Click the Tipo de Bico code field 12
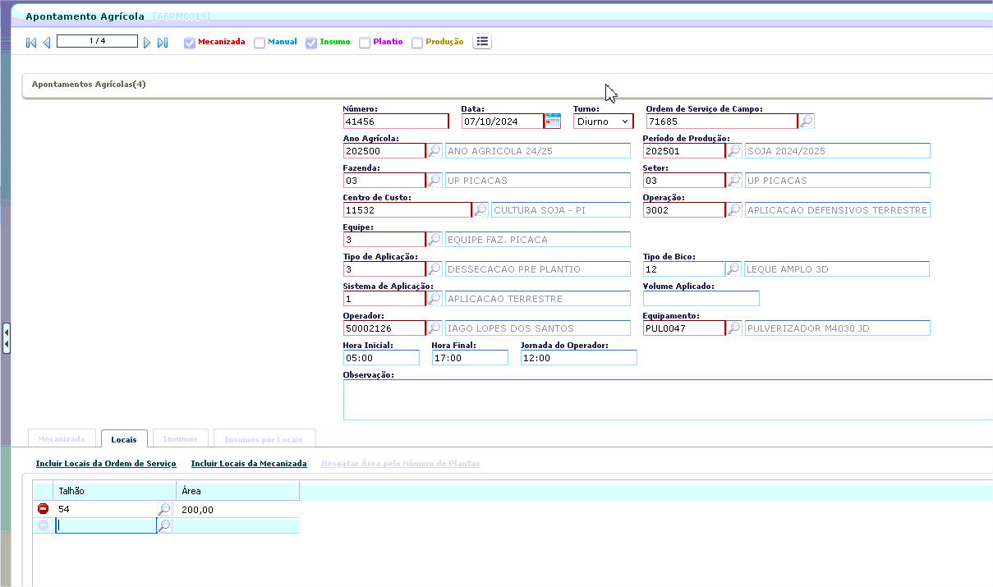Screen dimensions: 993x587 (684, 268)
